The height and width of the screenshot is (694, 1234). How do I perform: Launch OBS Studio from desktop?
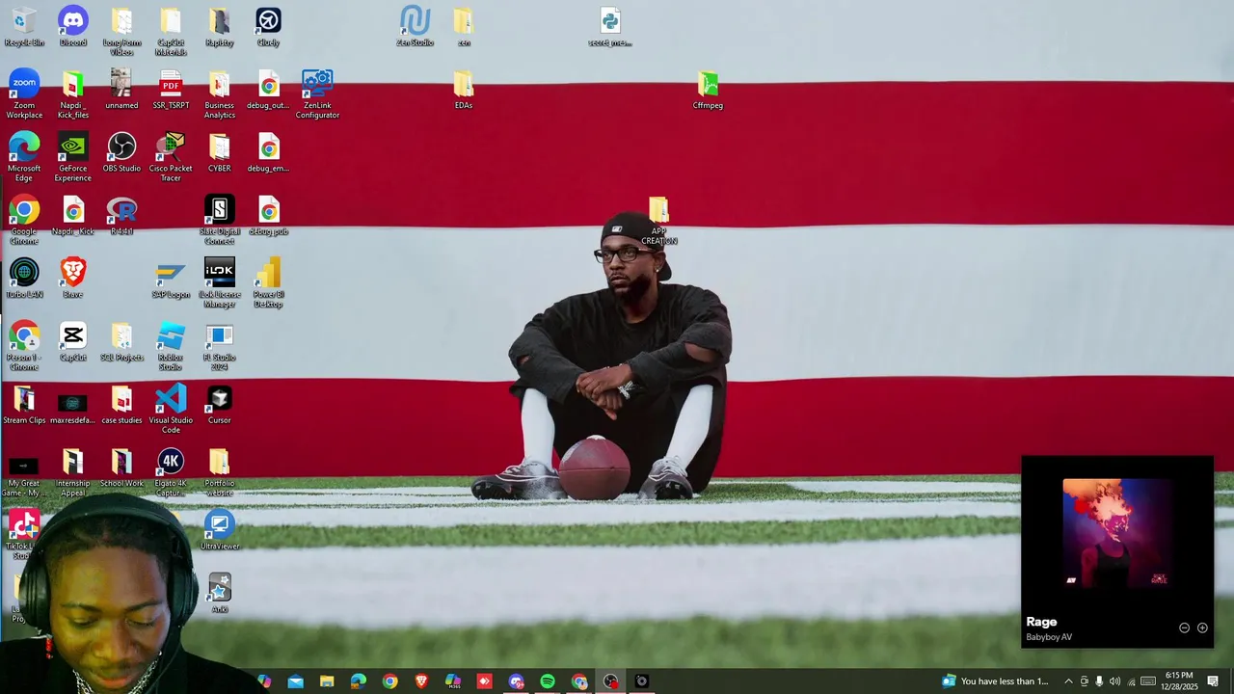coord(121,152)
